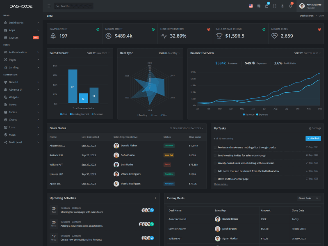Click the Show more link in My Tasks
The image size is (328, 246).
[221, 184]
